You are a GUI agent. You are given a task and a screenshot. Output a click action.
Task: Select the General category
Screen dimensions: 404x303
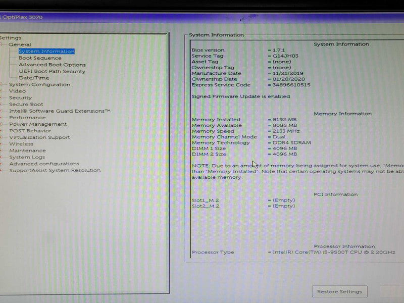tap(20, 44)
